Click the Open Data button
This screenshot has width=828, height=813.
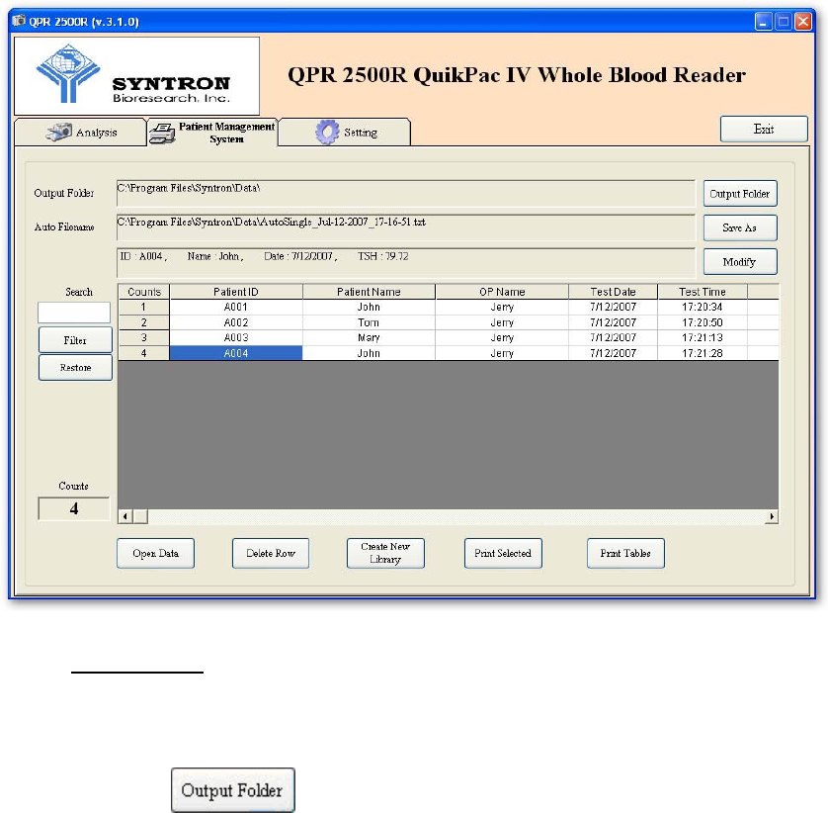156,554
